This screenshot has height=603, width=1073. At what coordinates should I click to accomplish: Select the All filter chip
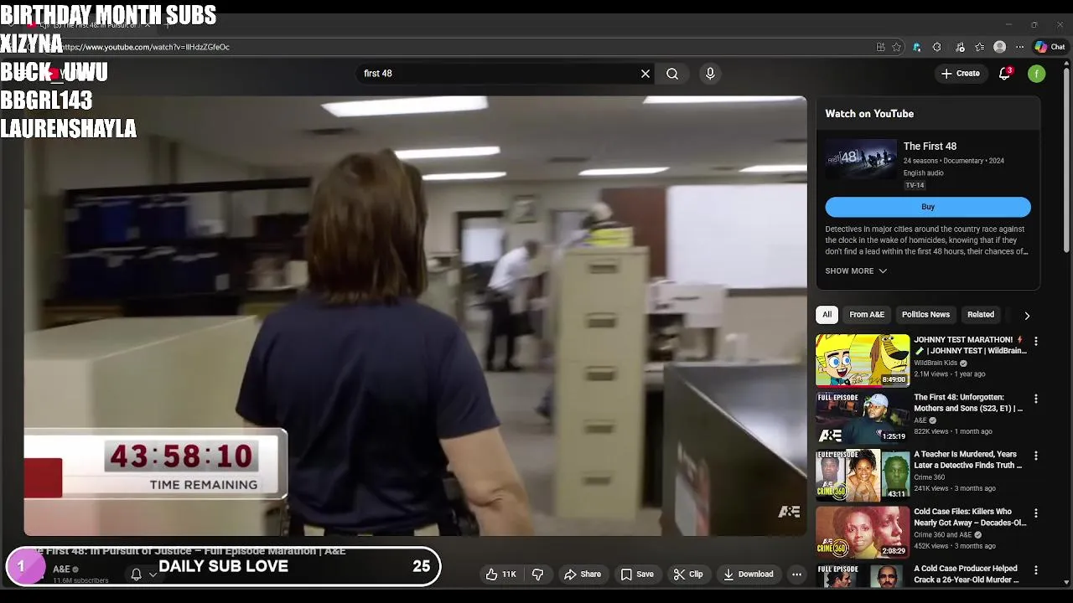pyautogui.click(x=827, y=315)
